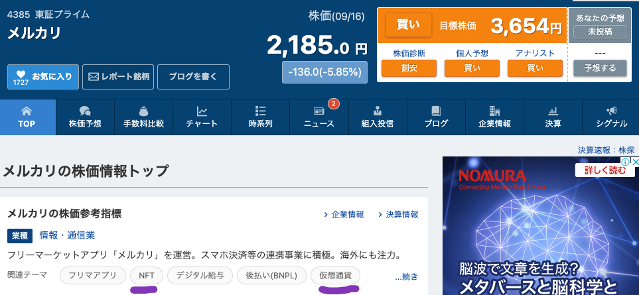
Task: Click the heart icon in favorites button
Action: 21,74
